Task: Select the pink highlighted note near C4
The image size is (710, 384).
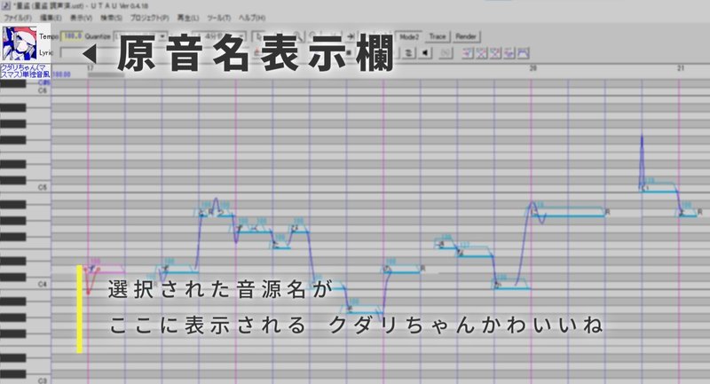Action: coord(106,269)
